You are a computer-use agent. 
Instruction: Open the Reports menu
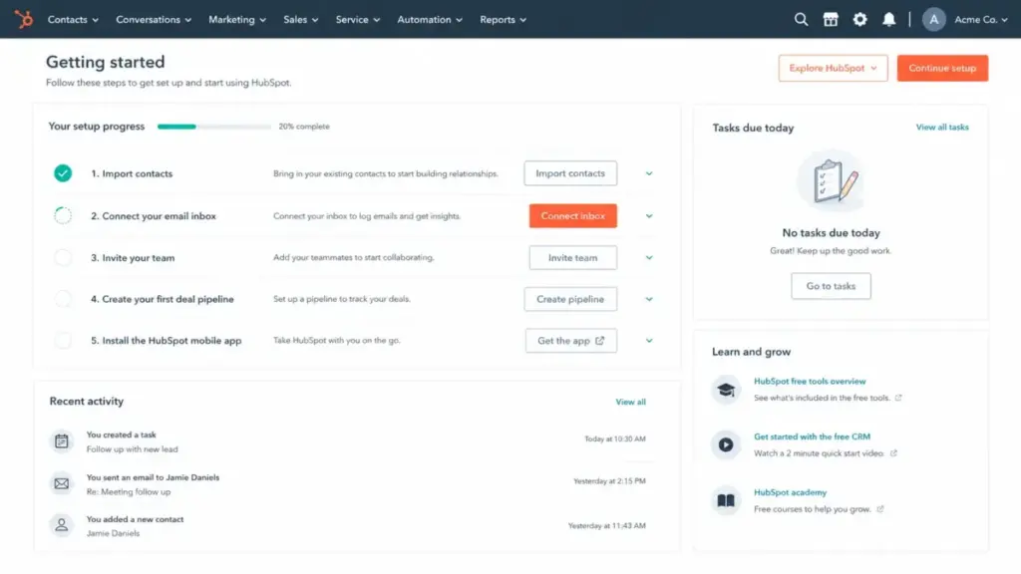[503, 20]
